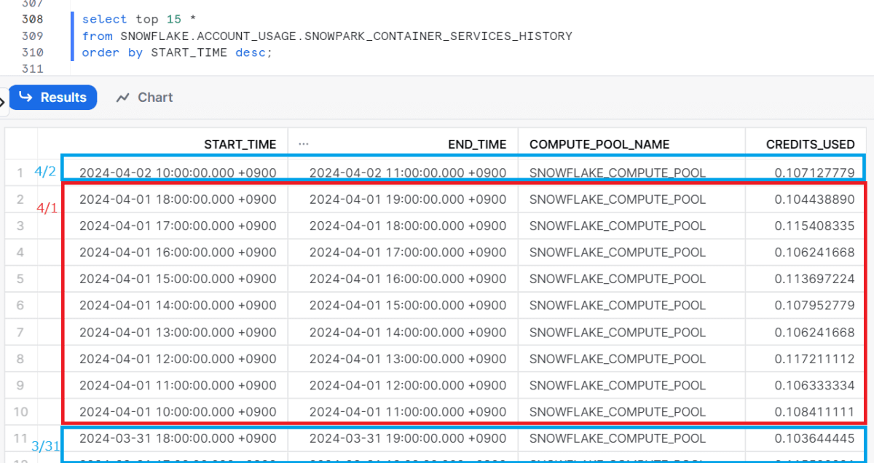Select credits value 0.108411111

coord(814,411)
